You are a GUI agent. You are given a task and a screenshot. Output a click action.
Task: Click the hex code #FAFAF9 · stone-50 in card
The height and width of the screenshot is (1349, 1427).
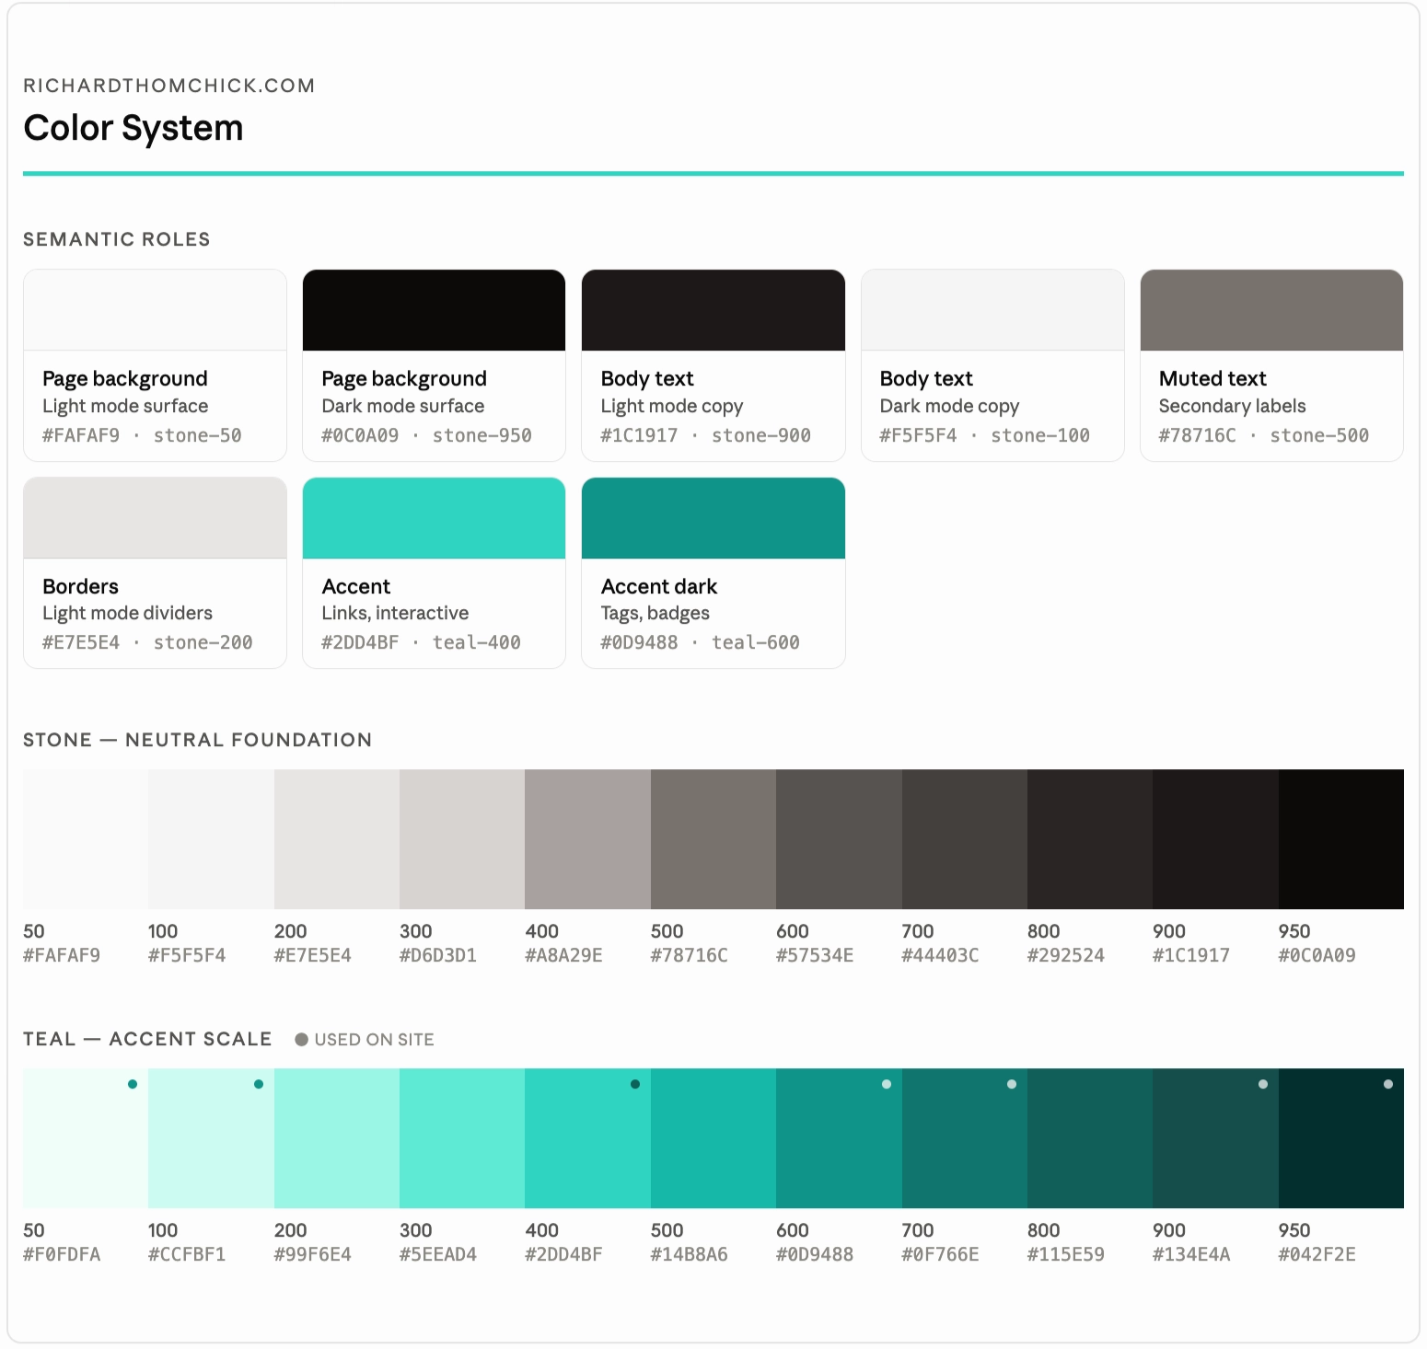[x=142, y=435]
